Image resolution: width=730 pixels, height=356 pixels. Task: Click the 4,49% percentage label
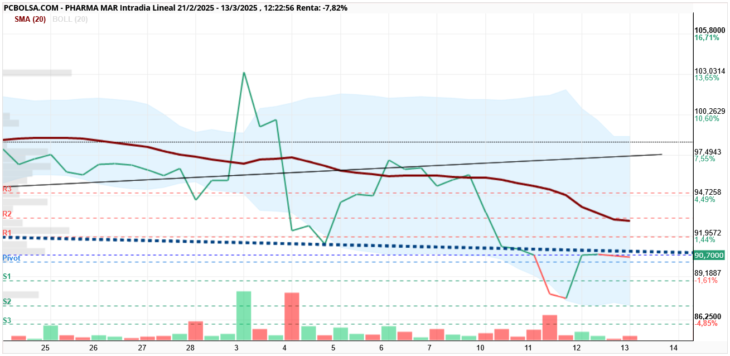click(705, 200)
